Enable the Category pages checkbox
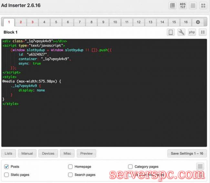The height and width of the screenshot is (183, 210). coord(130,167)
